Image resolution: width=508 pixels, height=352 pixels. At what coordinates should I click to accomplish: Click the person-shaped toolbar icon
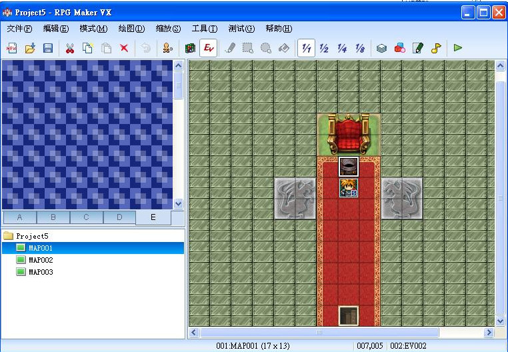point(167,48)
